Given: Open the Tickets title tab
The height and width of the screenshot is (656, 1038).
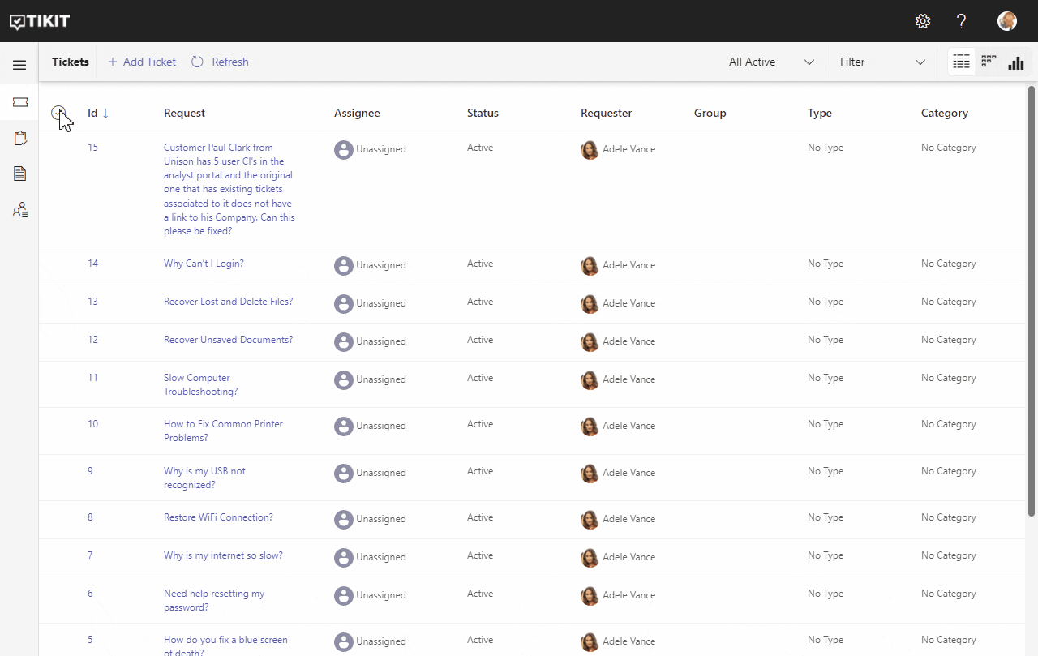Looking at the screenshot, I should coord(71,62).
